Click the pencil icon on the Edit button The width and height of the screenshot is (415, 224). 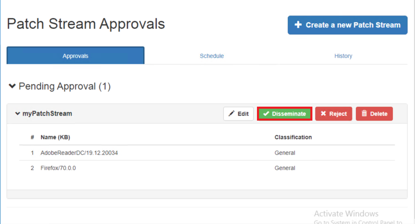tap(232, 114)
